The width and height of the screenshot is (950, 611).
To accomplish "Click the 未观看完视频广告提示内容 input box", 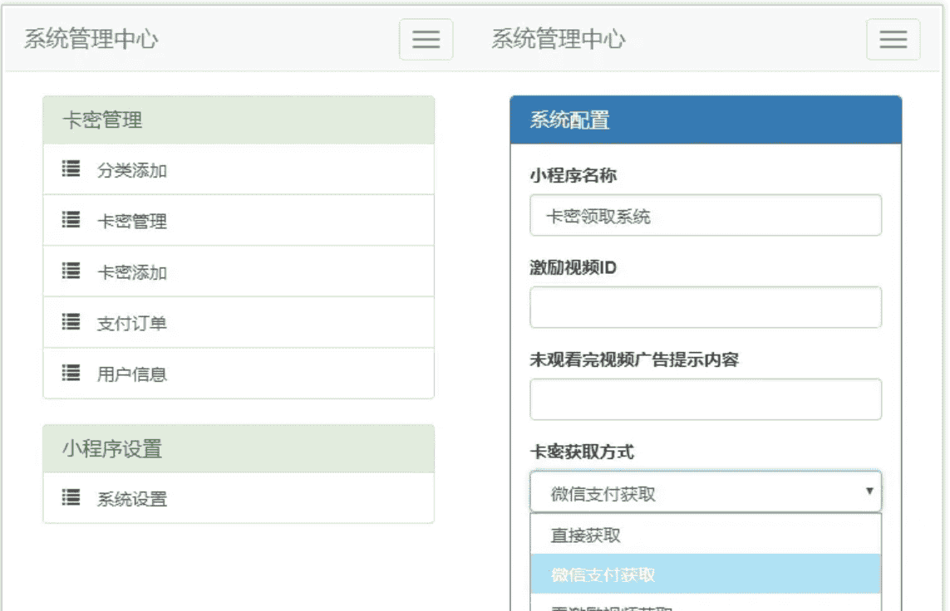I will tap(705, 399).
